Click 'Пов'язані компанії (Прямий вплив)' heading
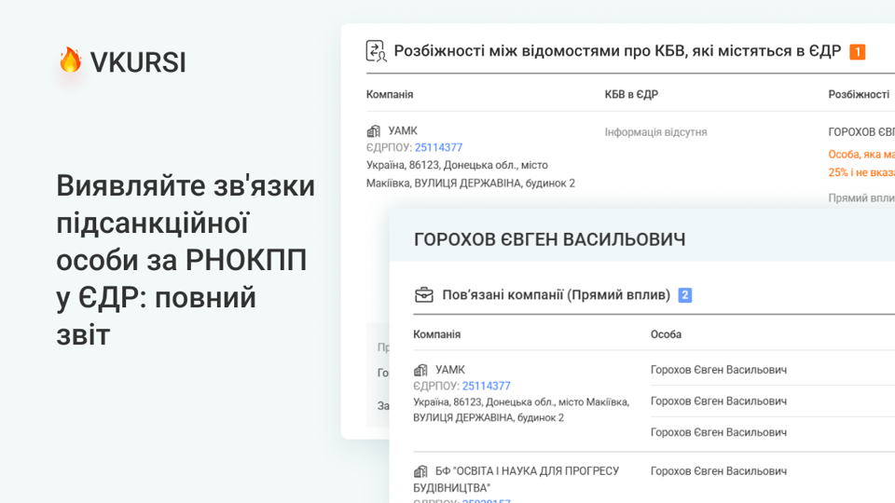This screenshot has height=503, width=895. coord(556,295)
